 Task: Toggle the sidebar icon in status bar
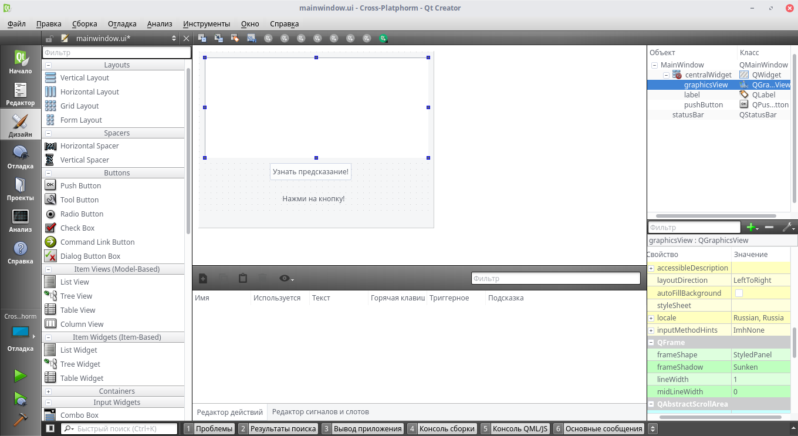coord(50,428)
